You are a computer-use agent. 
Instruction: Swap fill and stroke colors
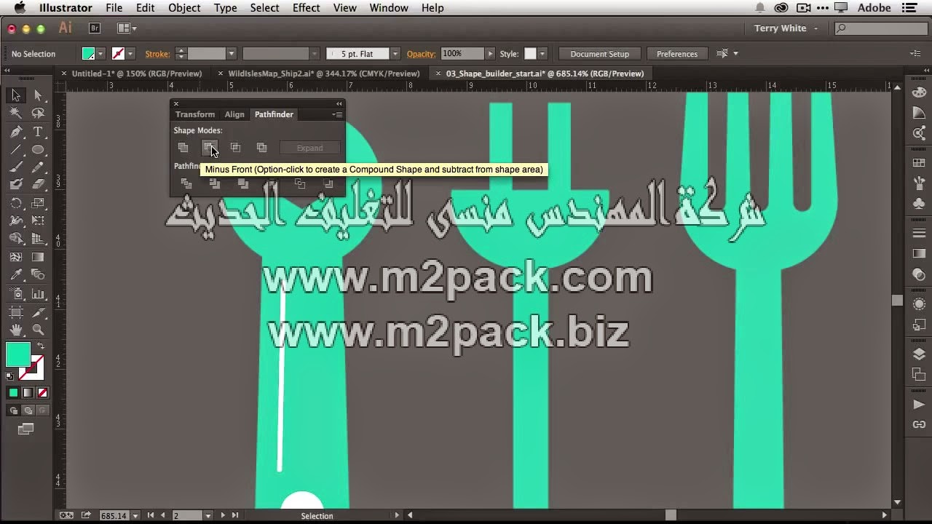[x=41, y=347]
